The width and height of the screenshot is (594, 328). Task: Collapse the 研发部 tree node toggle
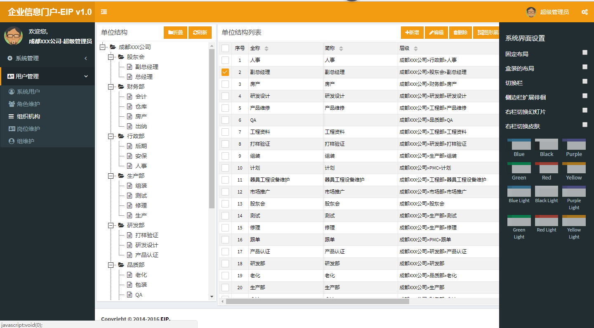pos(111,225)
